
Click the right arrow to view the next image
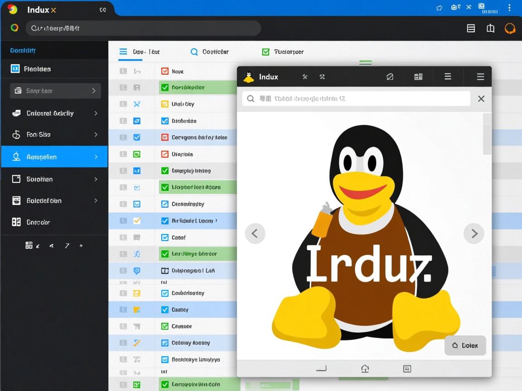coord(474,233)
